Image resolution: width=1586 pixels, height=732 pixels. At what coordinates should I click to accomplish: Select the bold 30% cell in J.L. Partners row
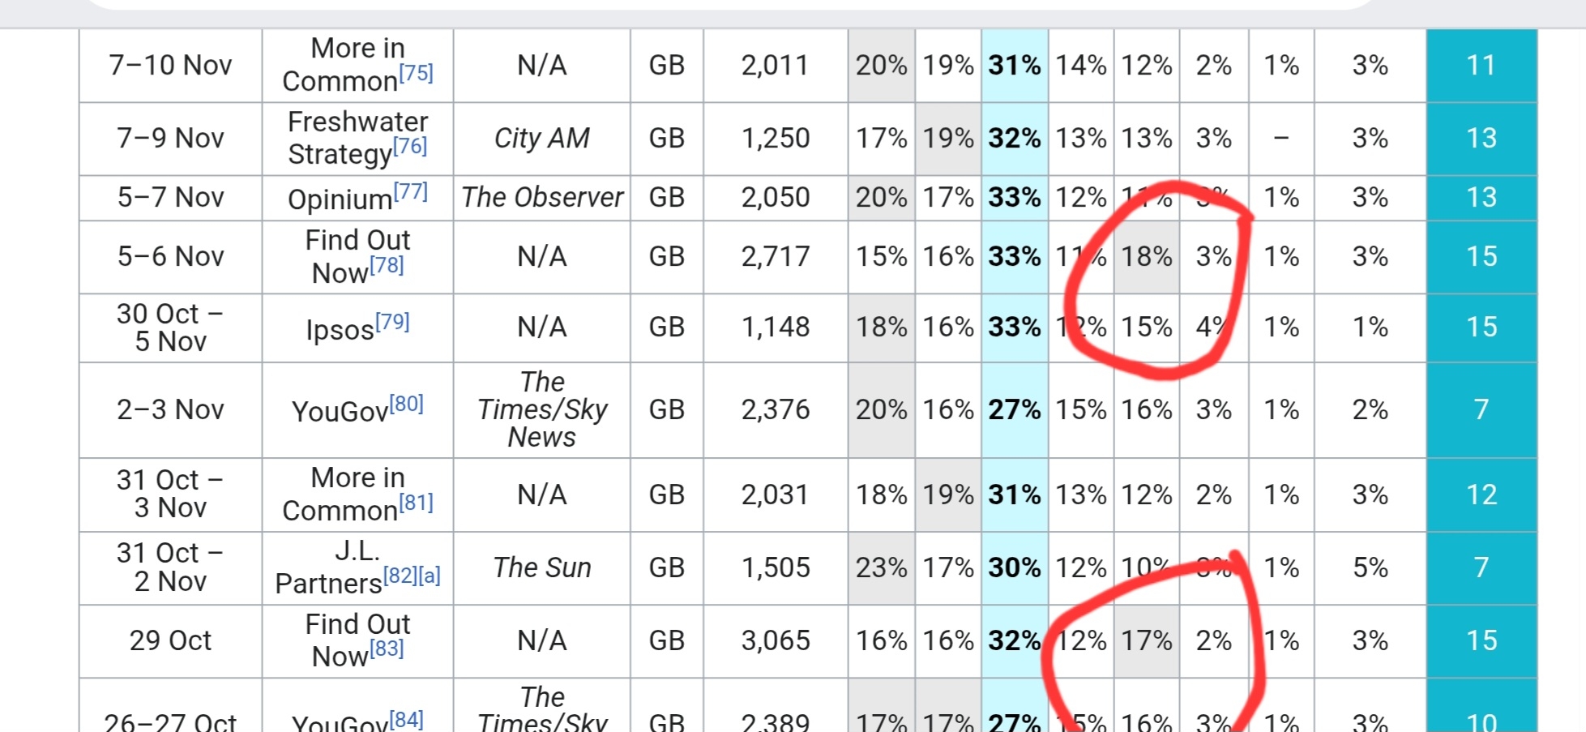point(1014,568)
